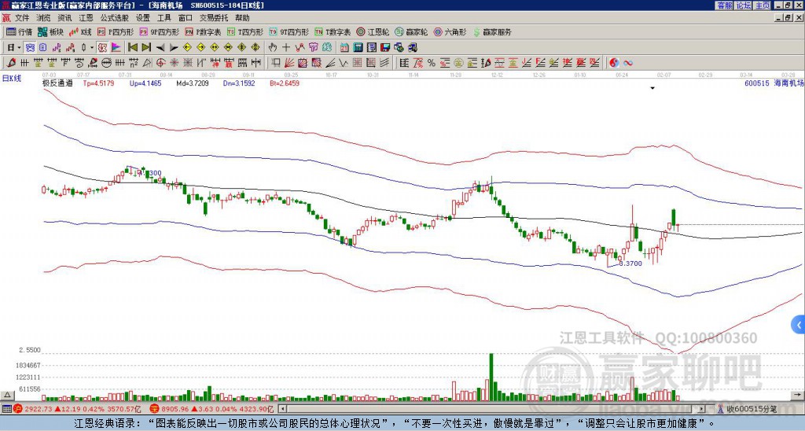Image resolution: width=805 pixels, height=431 pixels.
Task: Move chart left with black left arrow
Action: click(160, 48)
